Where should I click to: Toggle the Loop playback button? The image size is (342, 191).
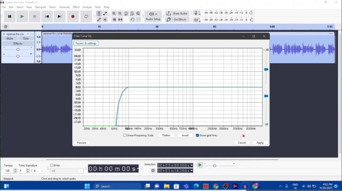(86, 16)
